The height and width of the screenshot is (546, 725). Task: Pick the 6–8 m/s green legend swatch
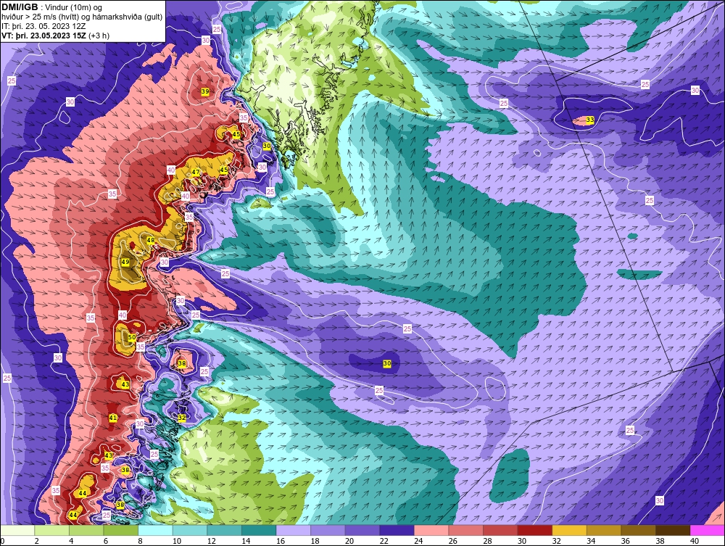(x=120, y=530)
